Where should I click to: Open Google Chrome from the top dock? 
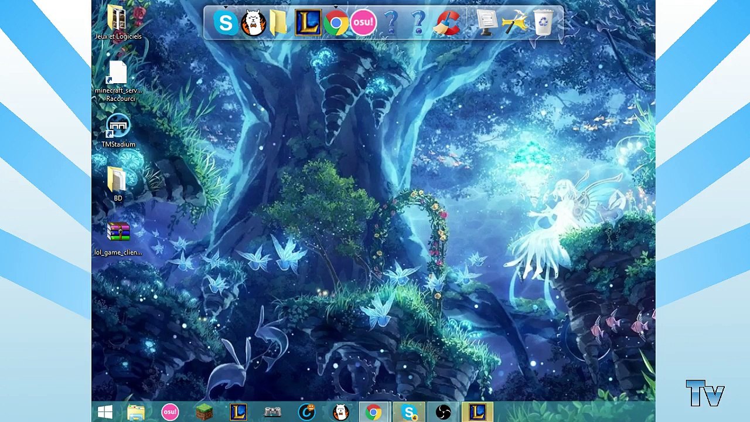point(336,23)
